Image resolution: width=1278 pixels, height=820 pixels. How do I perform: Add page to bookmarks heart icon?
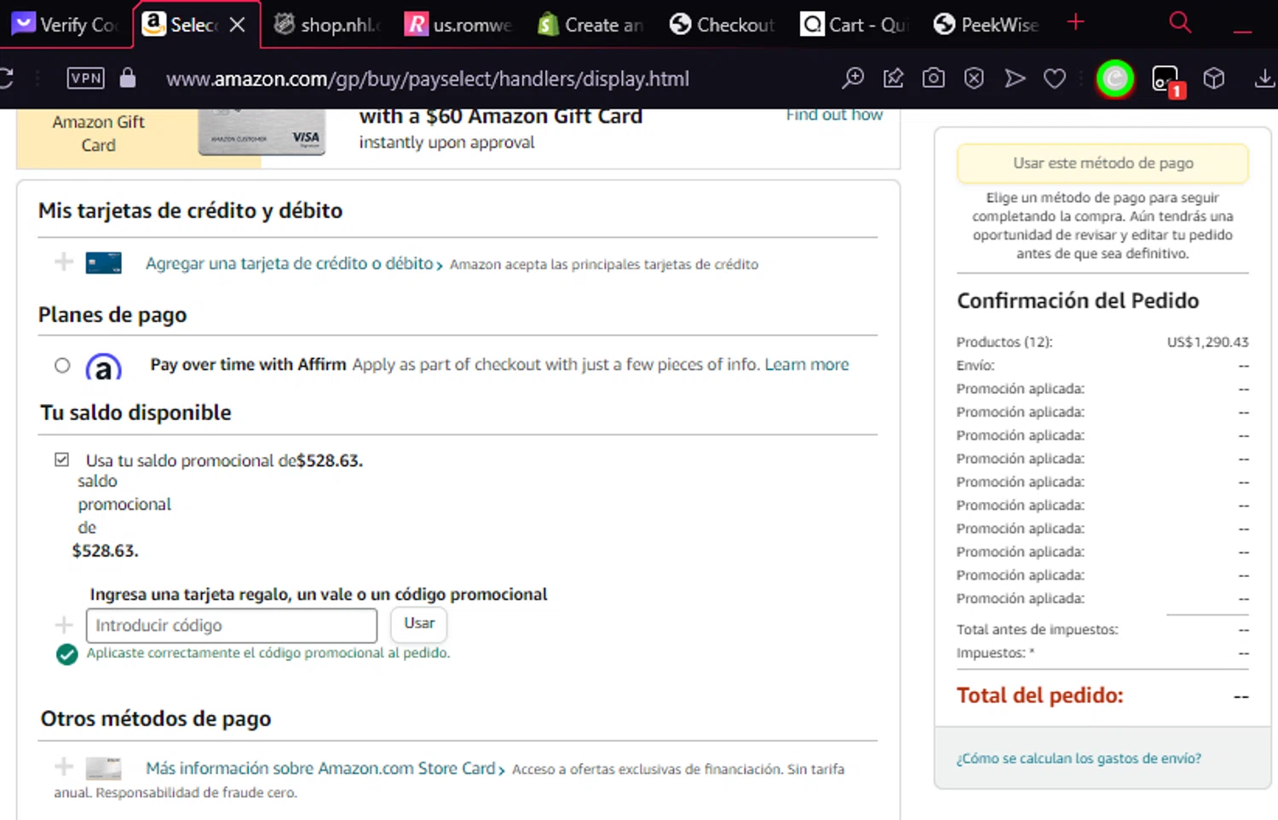pos(1055,78)
